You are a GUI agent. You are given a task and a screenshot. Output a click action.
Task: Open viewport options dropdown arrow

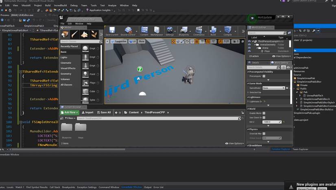pos(107,41)
